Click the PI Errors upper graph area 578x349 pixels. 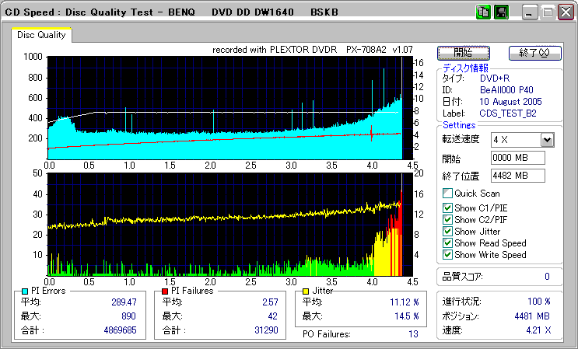click(226, 107)
